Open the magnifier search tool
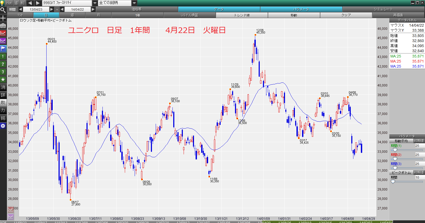425x223 pixels. coord(3,10)
